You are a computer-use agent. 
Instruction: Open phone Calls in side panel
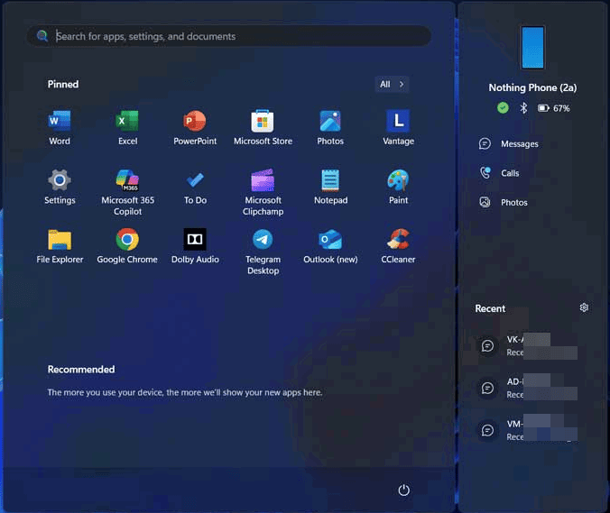tap(499, 173)
